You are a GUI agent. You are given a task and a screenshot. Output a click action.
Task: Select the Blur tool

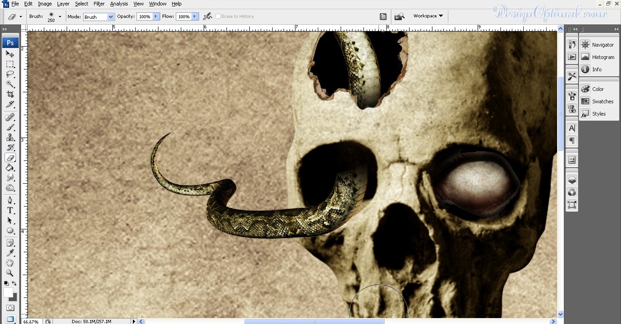coord(10,178)
